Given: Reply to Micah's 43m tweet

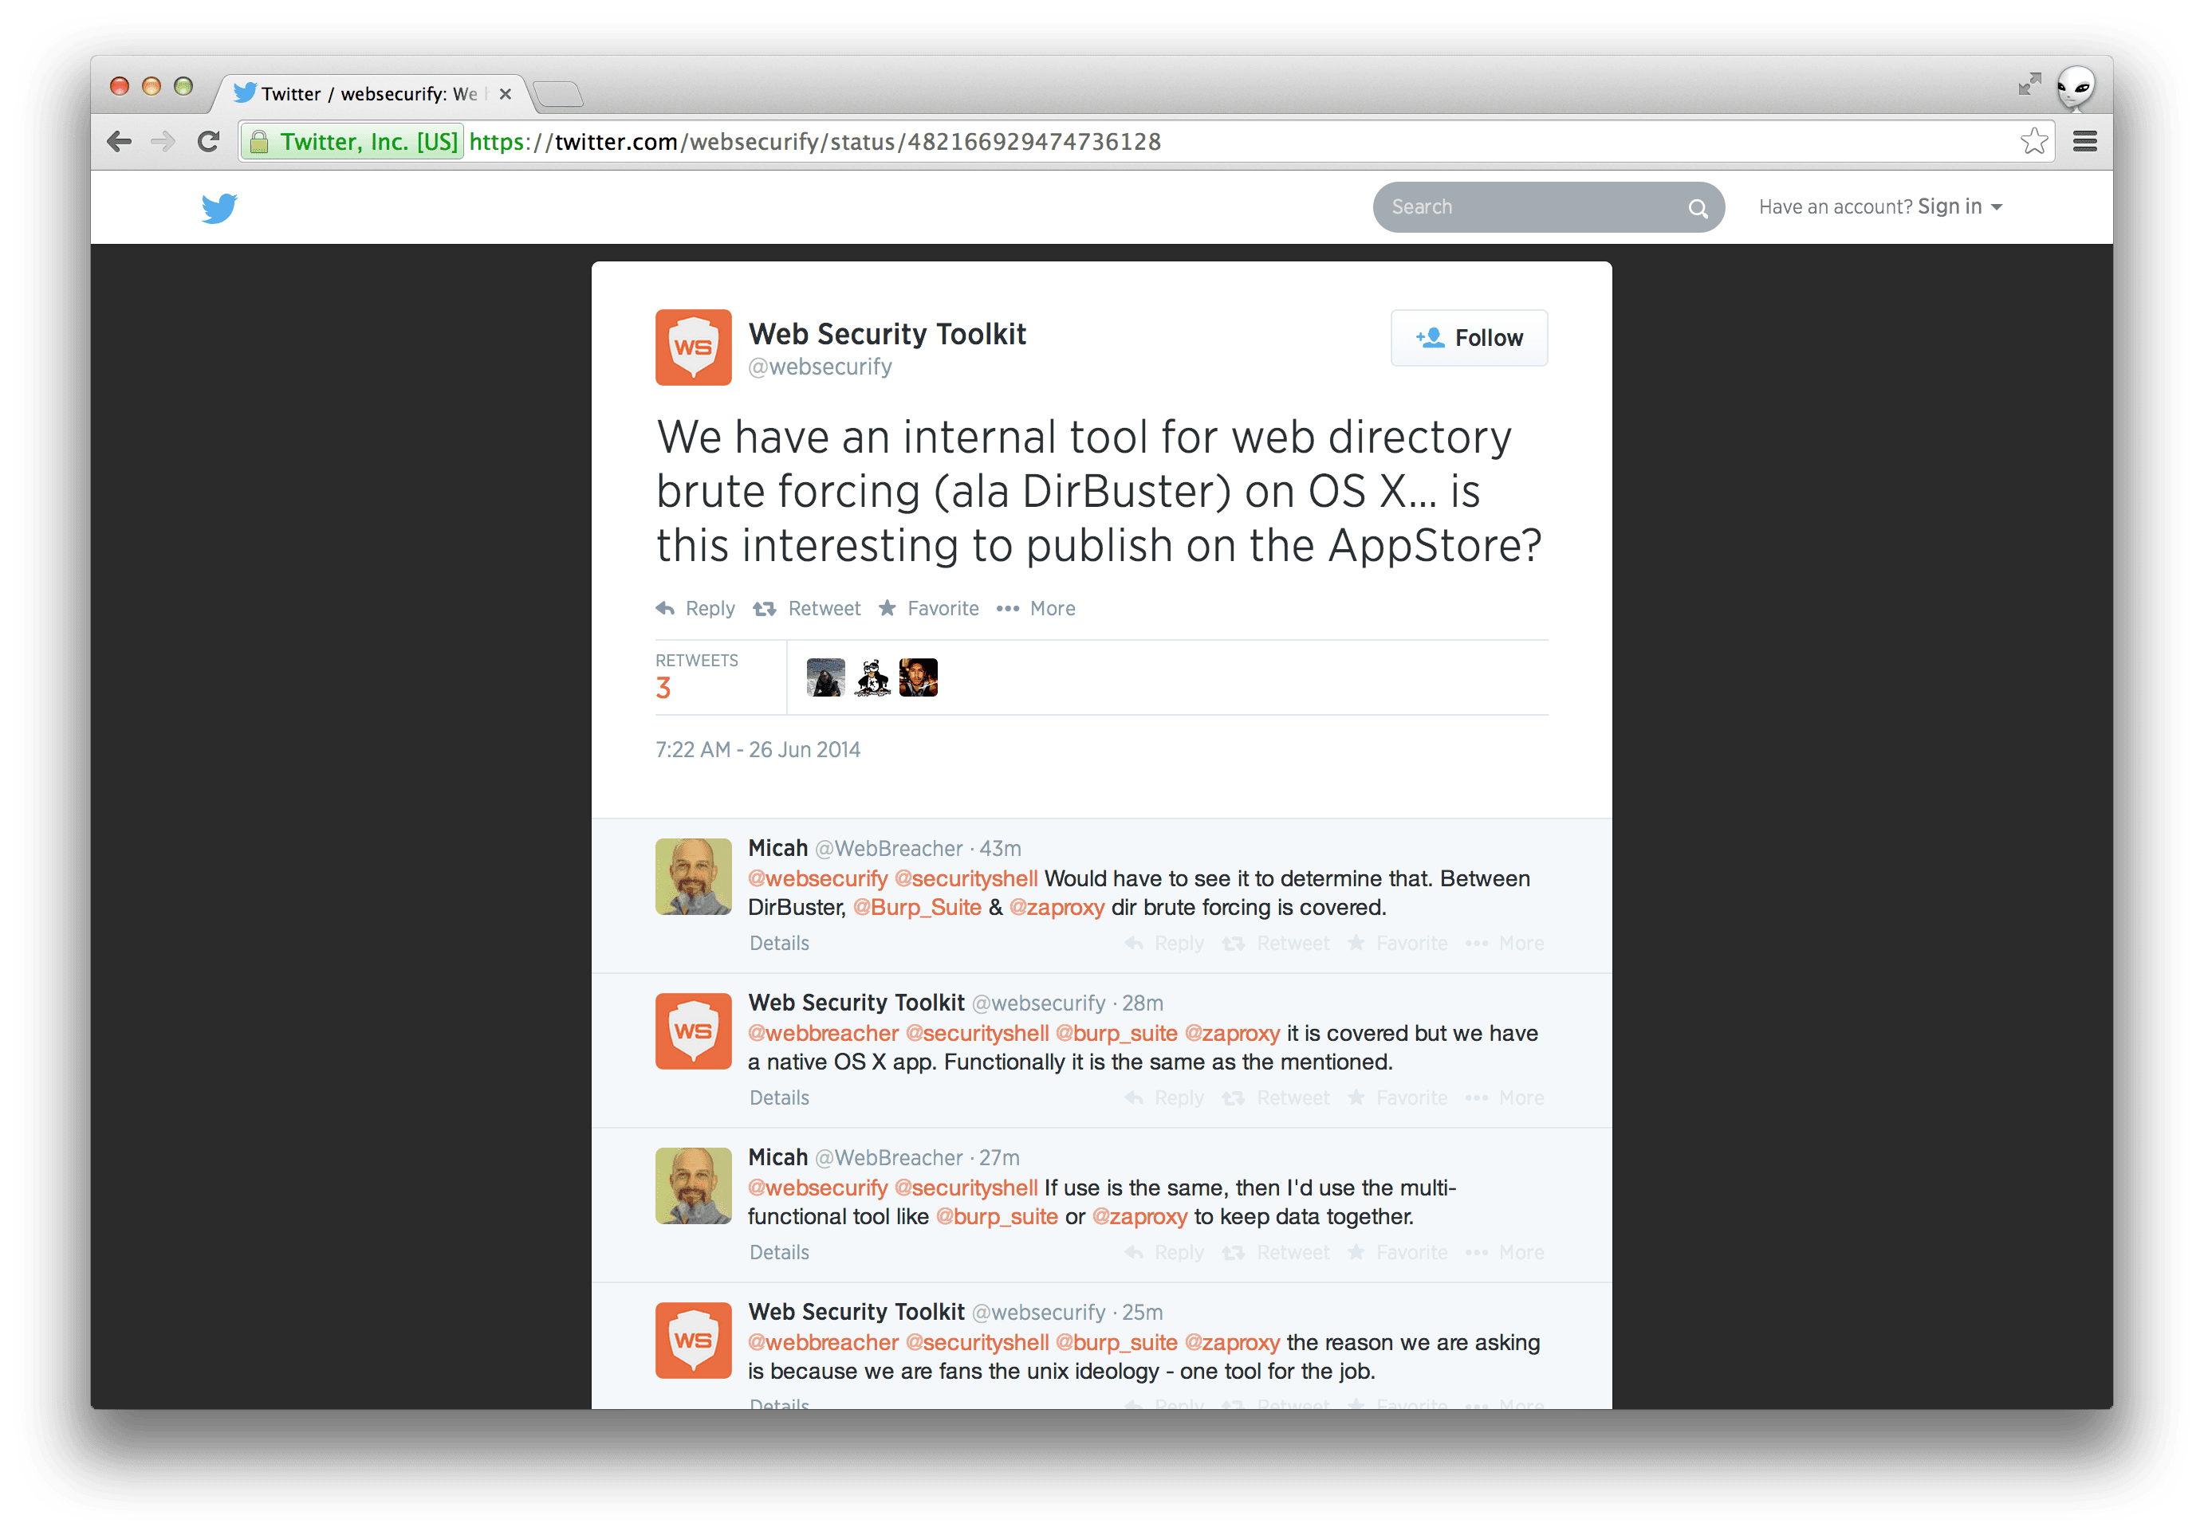Looking at the screenshot, I should point(1164,943).
